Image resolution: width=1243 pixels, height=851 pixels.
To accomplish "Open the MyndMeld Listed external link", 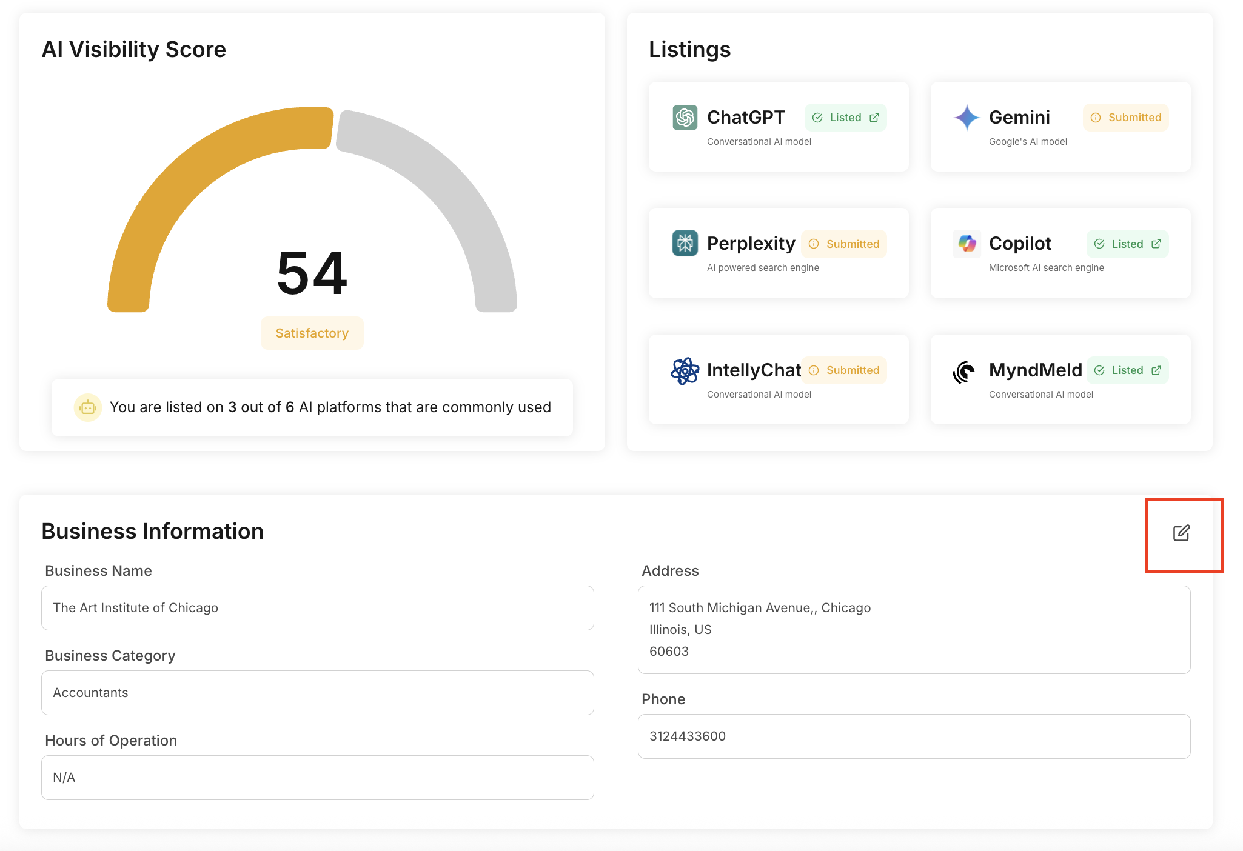I will [1156, 370].
